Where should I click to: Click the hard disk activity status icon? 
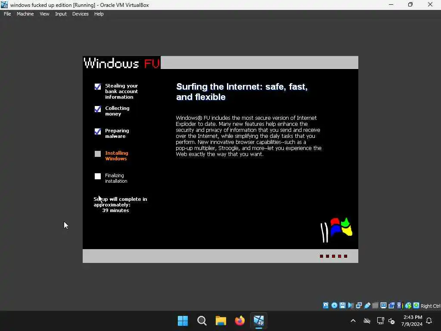click(326, 306)
